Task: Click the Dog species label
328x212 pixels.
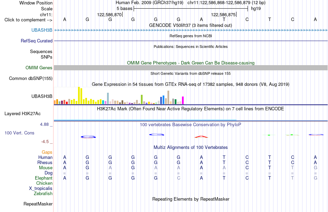Action: click(x=49, y=173)
